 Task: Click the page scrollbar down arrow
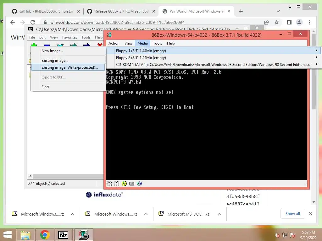[314, 202]
